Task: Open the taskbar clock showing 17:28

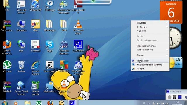Action: 177,103
